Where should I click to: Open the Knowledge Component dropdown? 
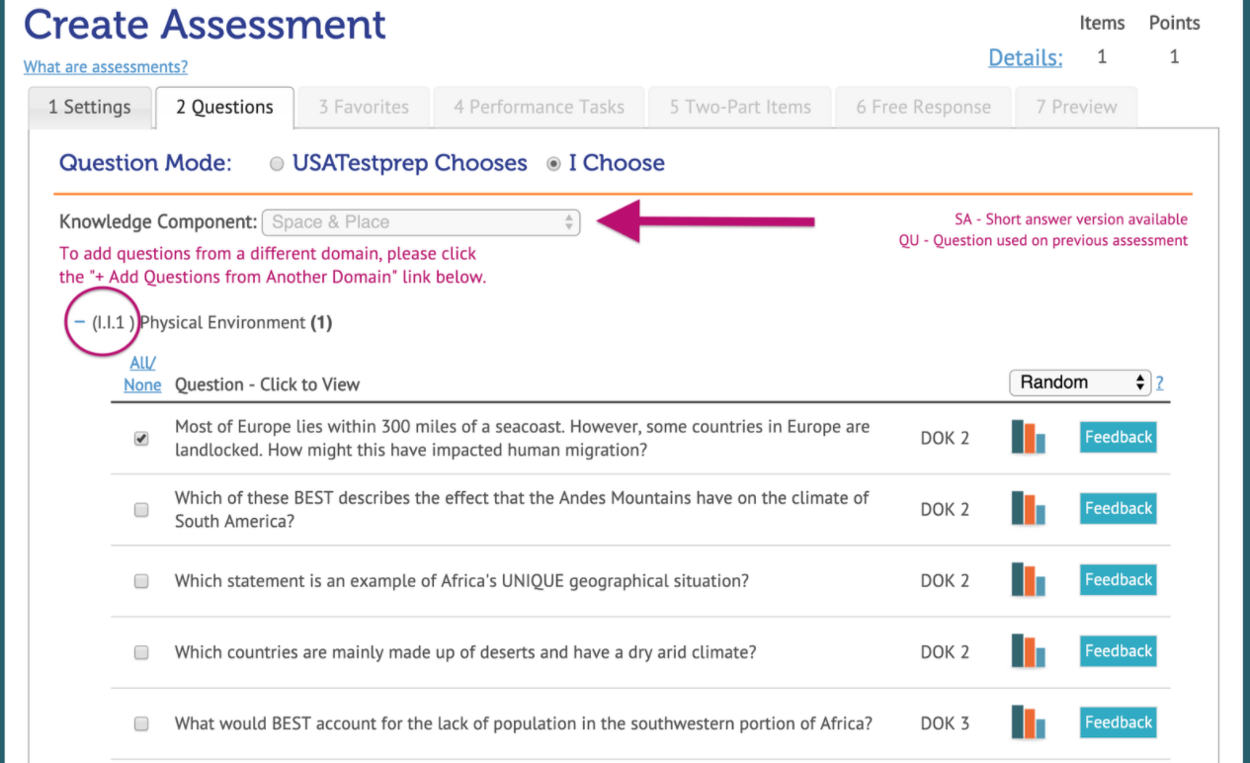(x=421, y=222)
